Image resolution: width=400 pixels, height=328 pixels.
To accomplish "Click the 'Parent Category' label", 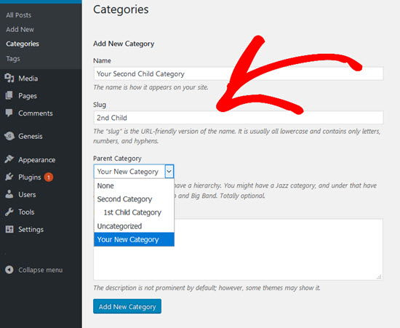I will click(117, 159).
